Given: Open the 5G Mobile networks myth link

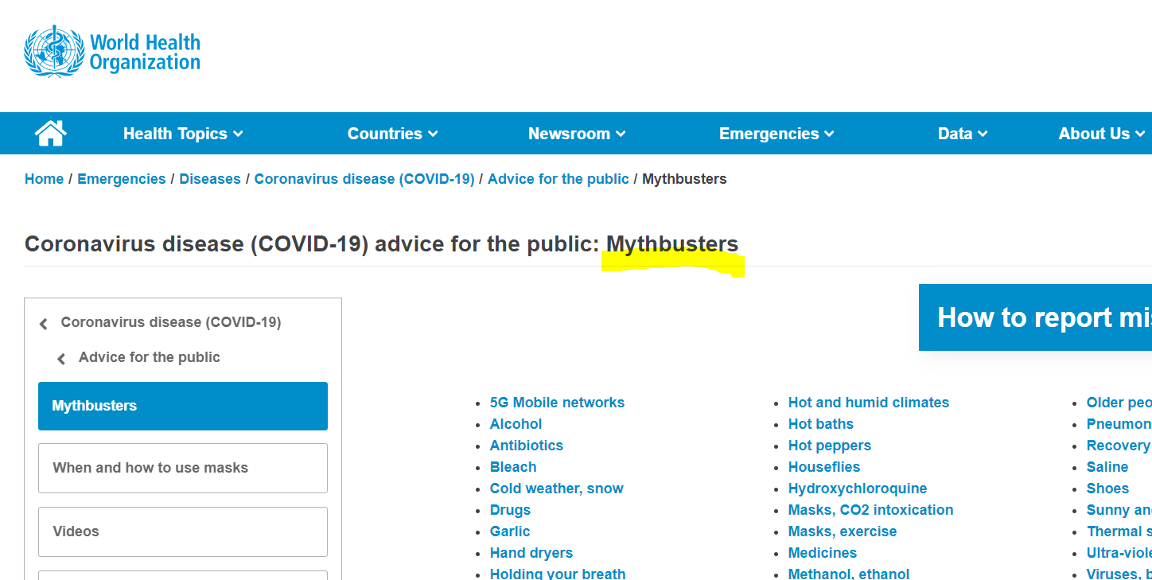Looking at the screenshot, I should tap(557, 403).
